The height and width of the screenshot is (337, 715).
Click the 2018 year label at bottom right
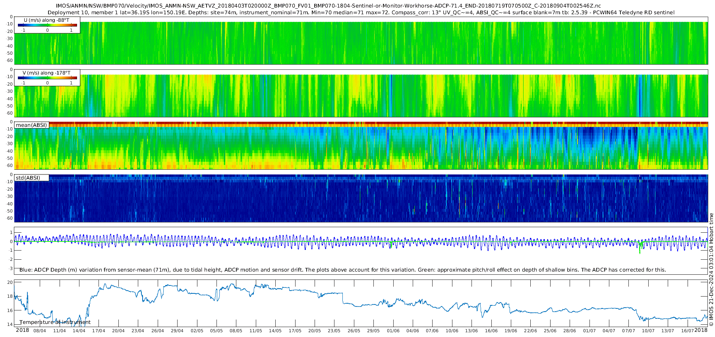(701, 330)
